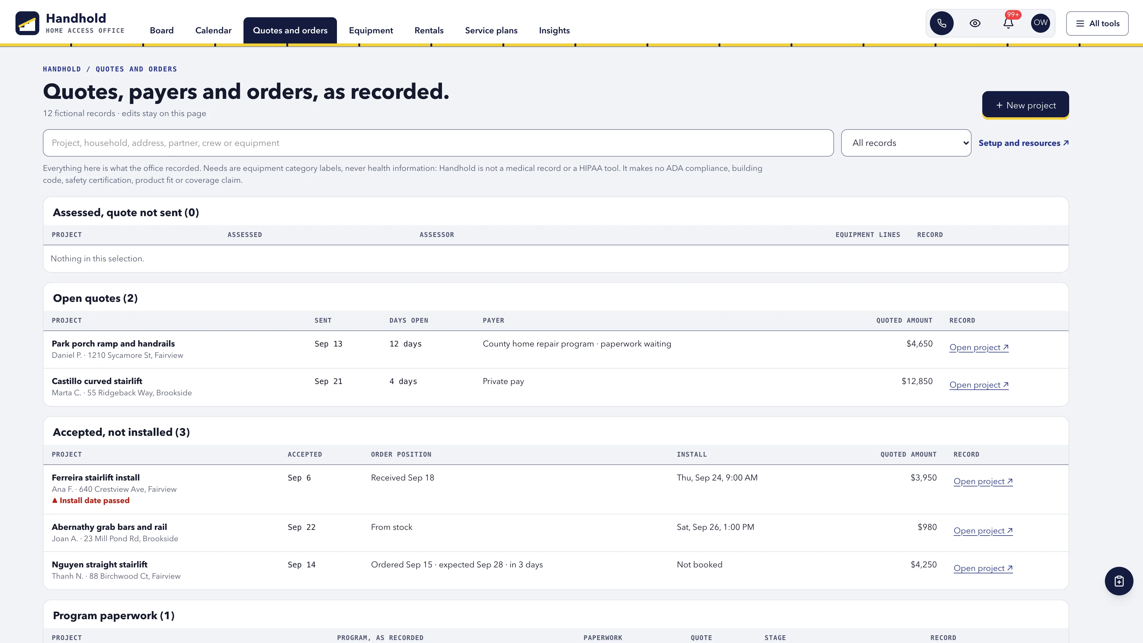Click the 'Open quotes (2)' heading

(x=95, y=298)
